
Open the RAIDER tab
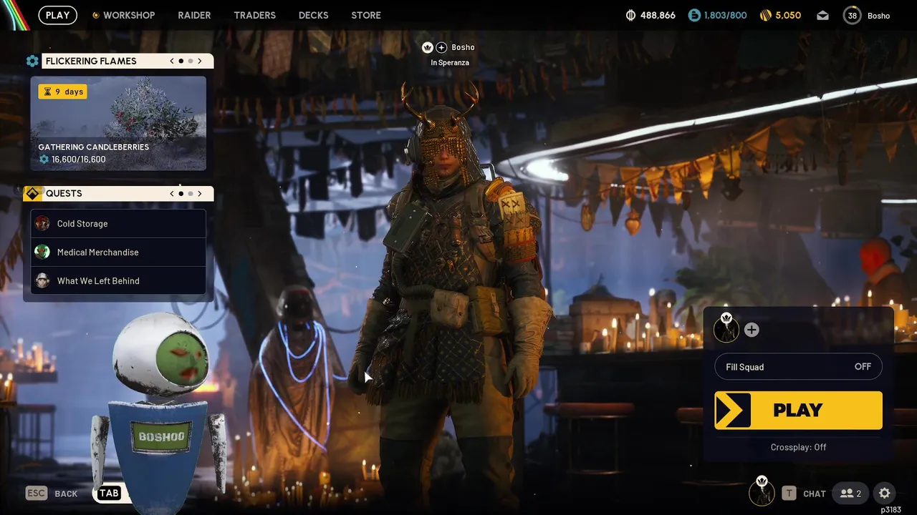(x=194, y=15)
